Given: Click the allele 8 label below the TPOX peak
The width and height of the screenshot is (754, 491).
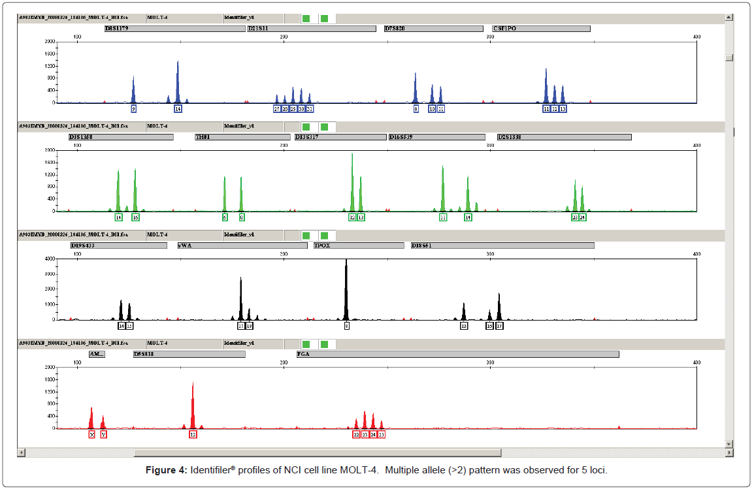Looking at the screenshot, I should point(347,325).
